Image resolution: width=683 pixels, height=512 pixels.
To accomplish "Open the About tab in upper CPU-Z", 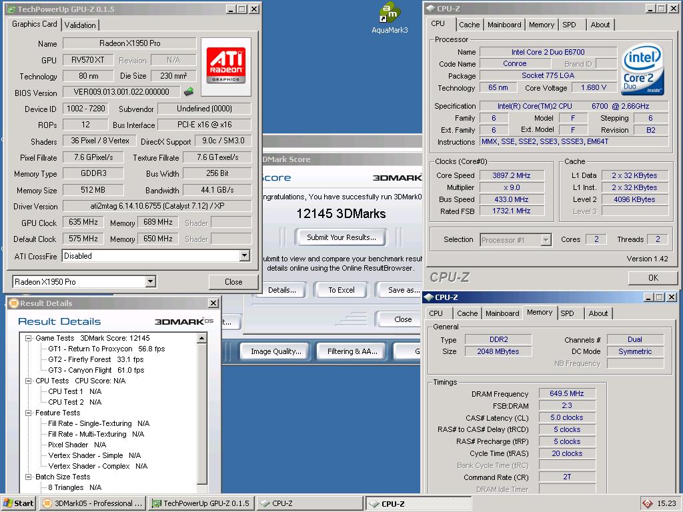I will tap(600, 25).
